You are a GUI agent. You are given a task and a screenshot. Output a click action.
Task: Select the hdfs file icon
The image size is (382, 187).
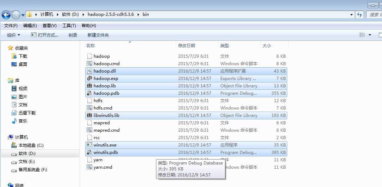[89, 100]
